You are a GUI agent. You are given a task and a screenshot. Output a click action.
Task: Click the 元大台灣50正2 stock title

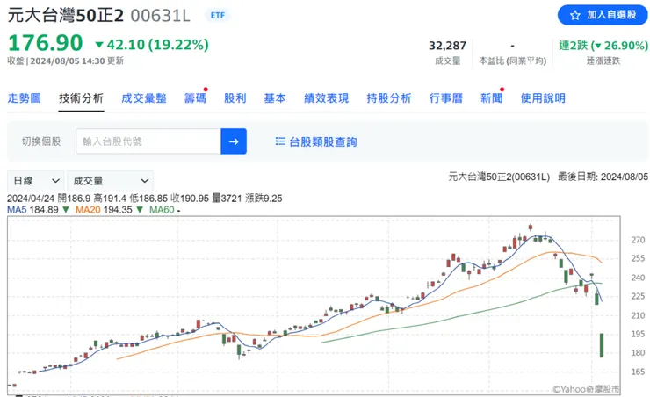click(66, 15)
